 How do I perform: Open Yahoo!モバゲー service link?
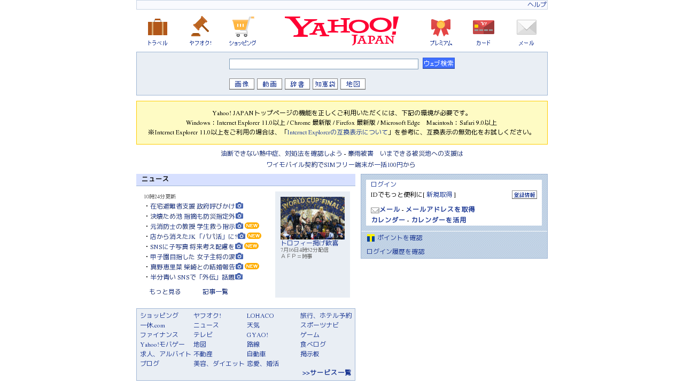[162, 344]
